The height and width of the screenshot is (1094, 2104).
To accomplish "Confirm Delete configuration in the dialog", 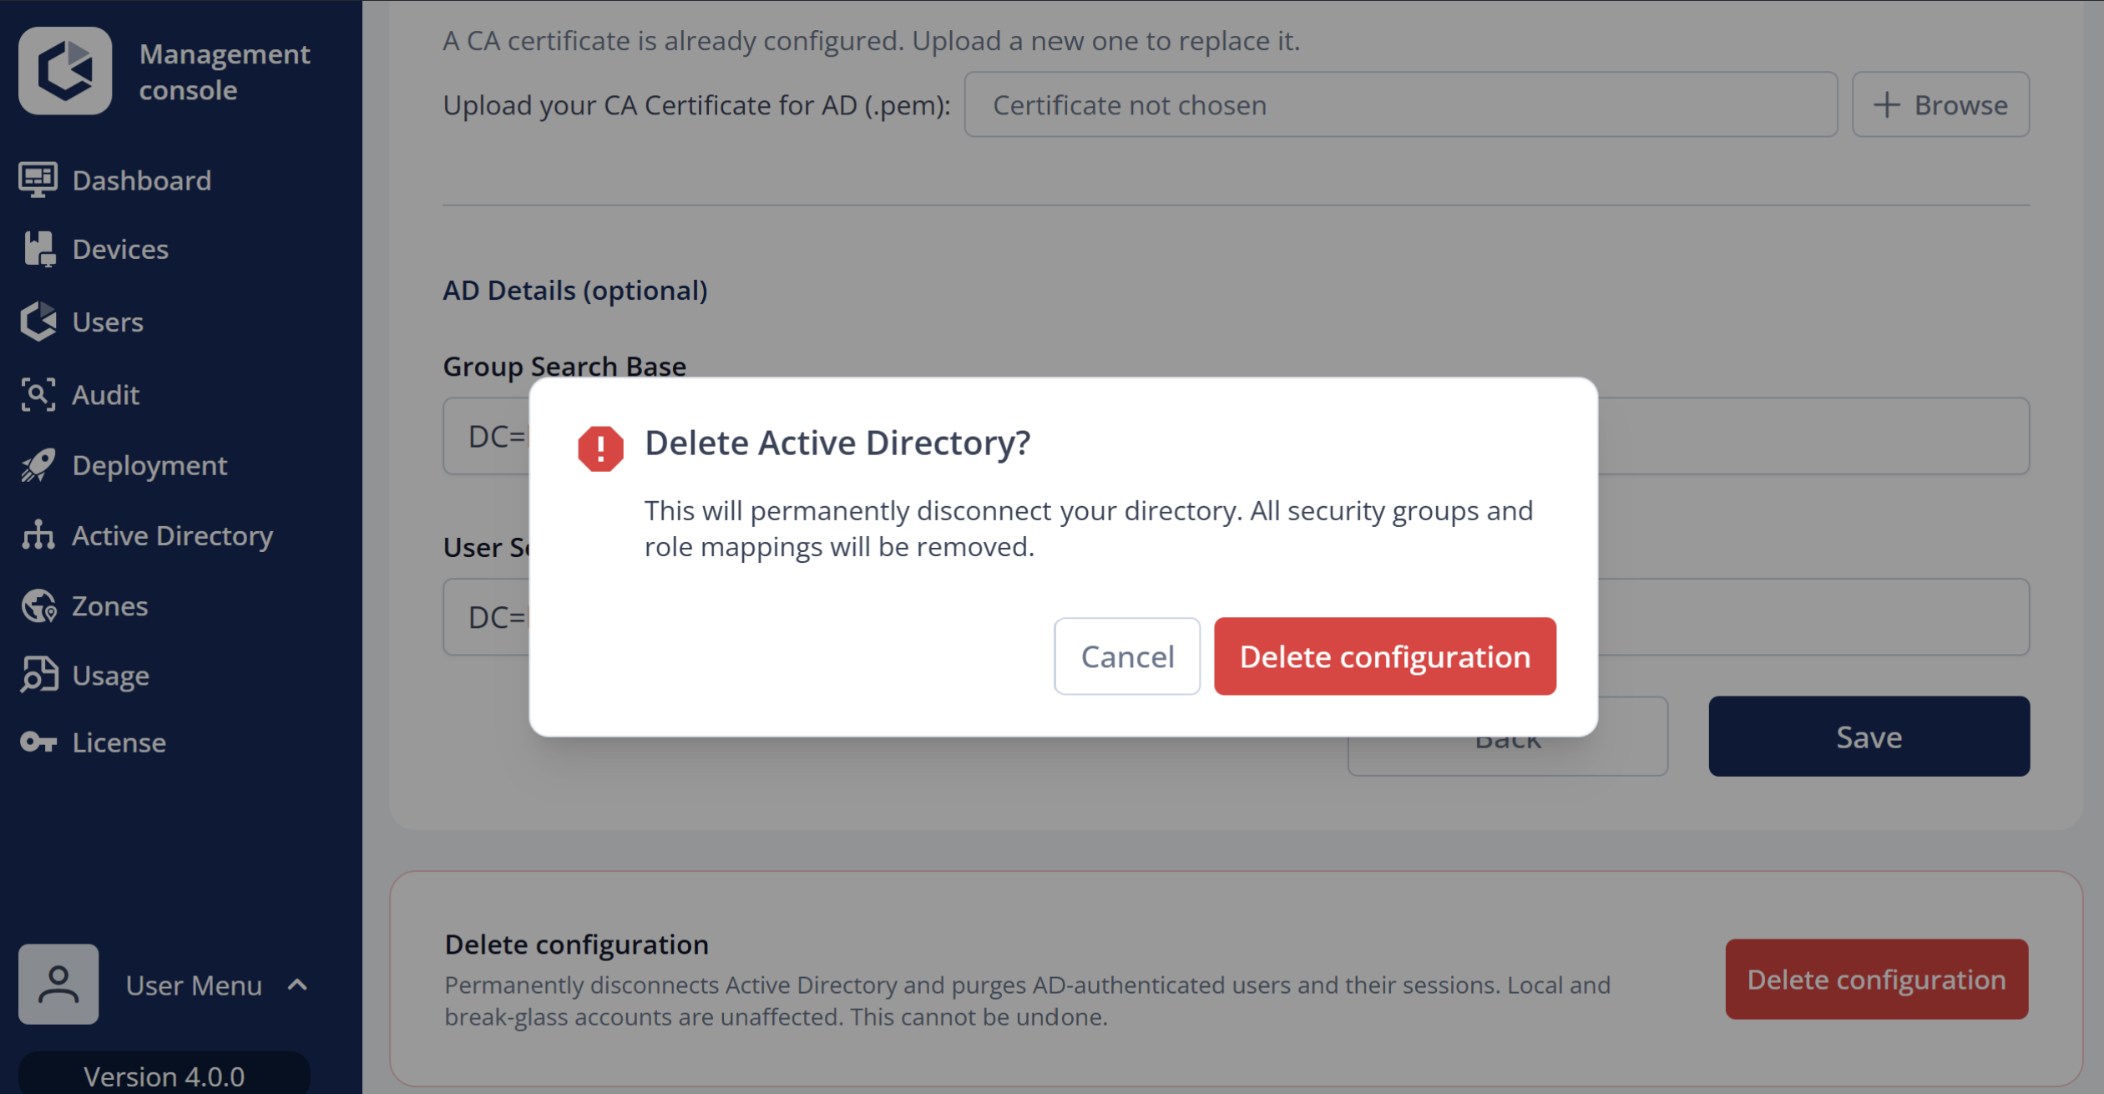I will click(x=1385, y=656).
